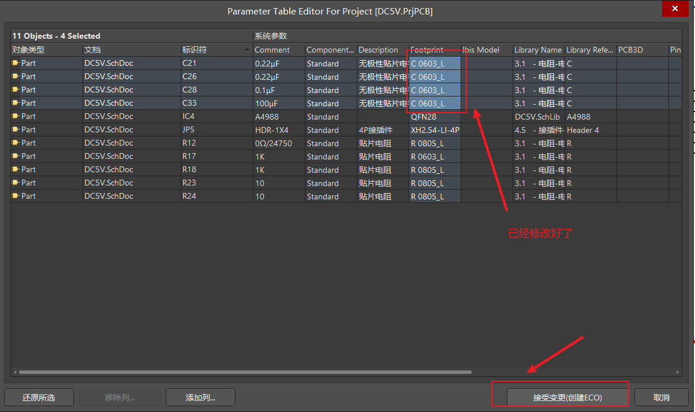The image size is (695, 412).
Task: Select the Header 4 library reference cell
Action: [x=591, y=130]
